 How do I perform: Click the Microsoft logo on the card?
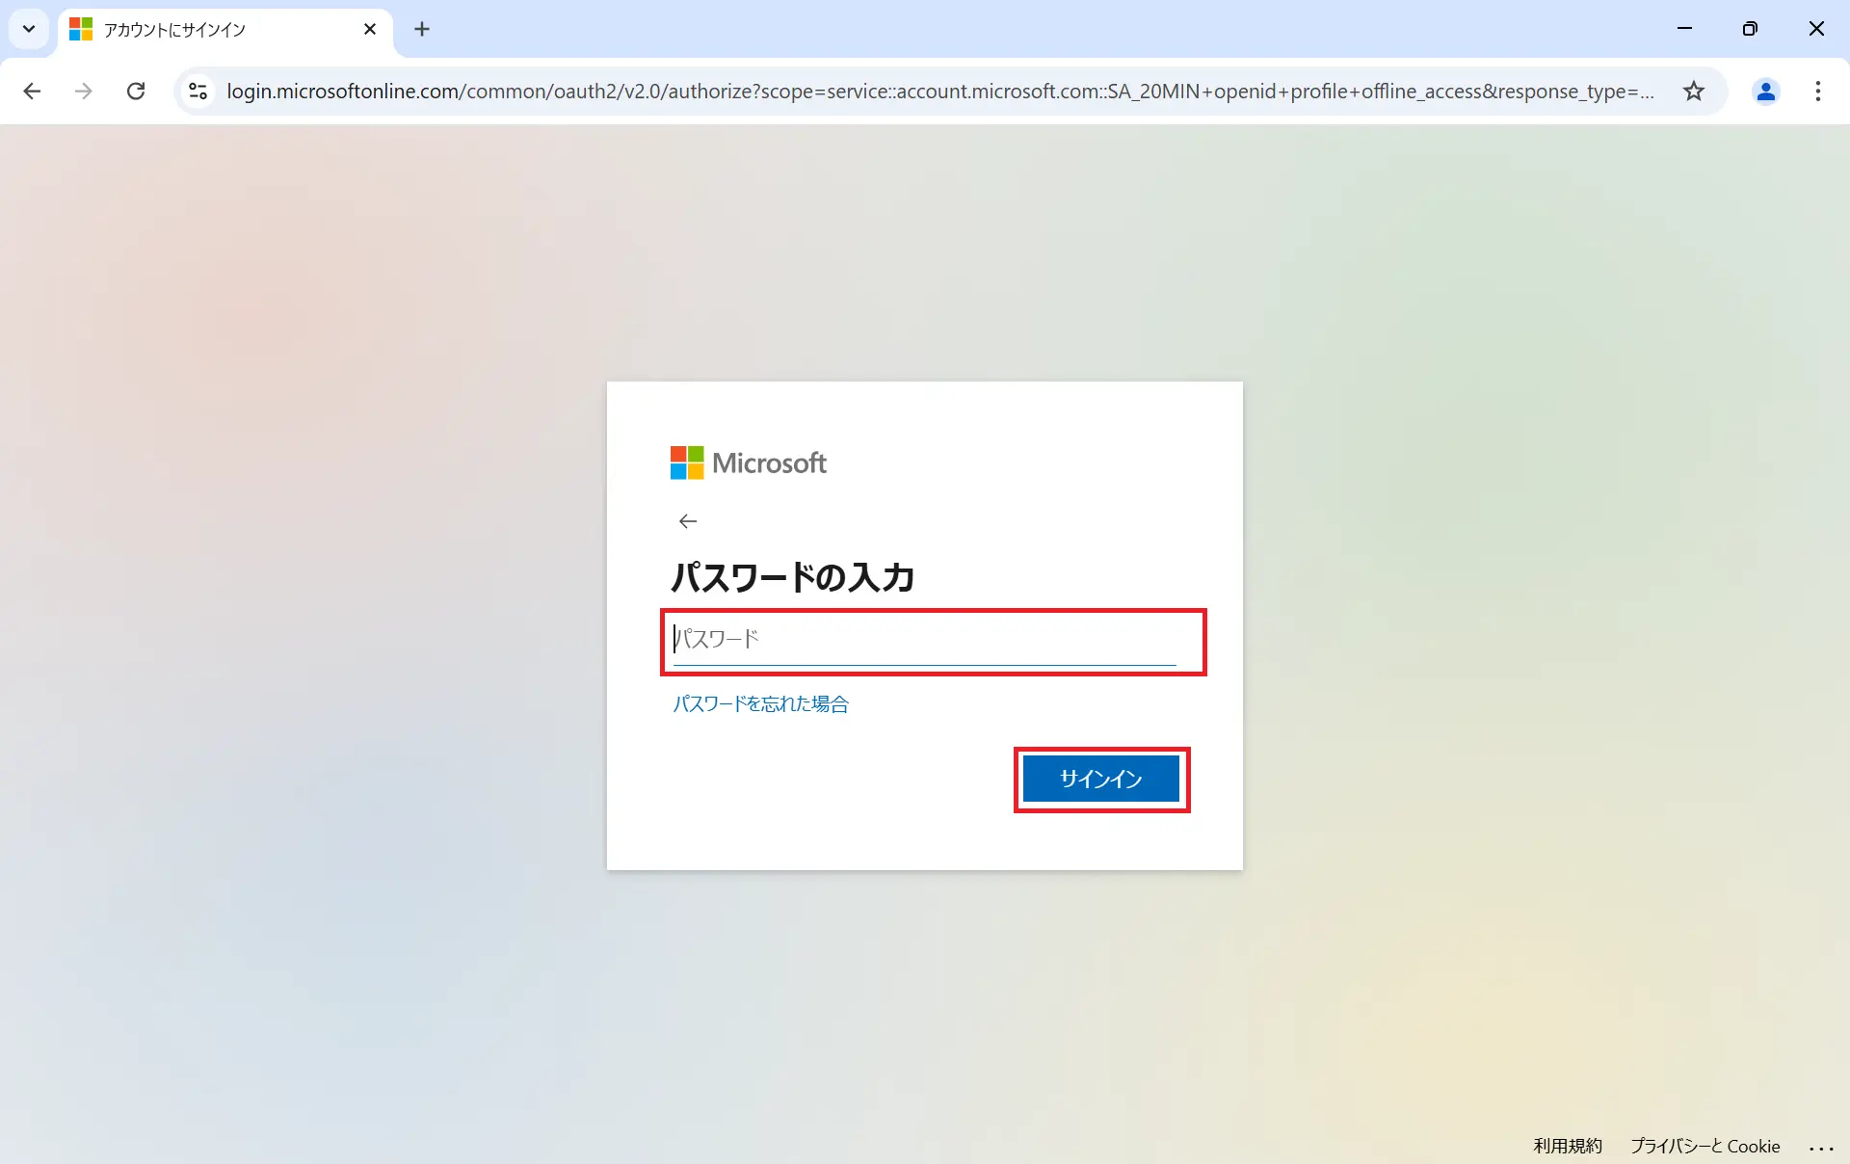(748, 463)
